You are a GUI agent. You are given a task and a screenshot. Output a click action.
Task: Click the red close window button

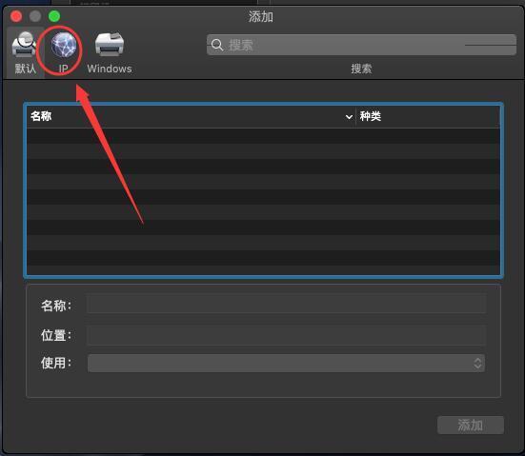pos(16,16)
